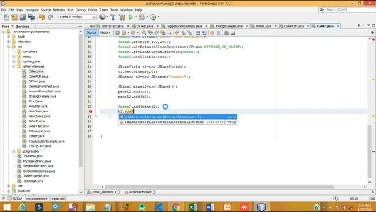Open Google Chrome from taskbar
Screen dimensions: 376x212
coord(176,207)
